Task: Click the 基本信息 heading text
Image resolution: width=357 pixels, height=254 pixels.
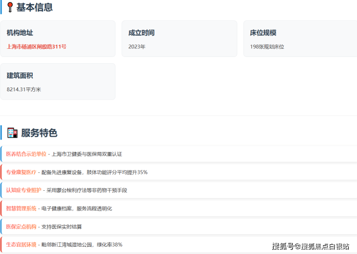Action: (x=35, y=7)
